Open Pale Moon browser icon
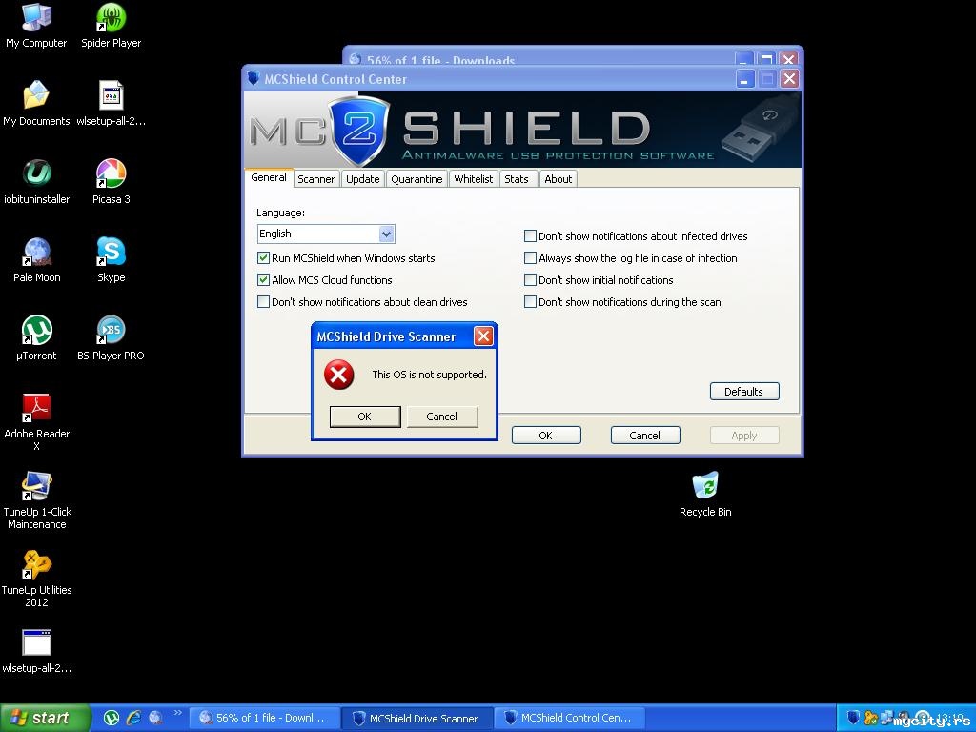Screen dimensions: 976x732 [36, 260]
